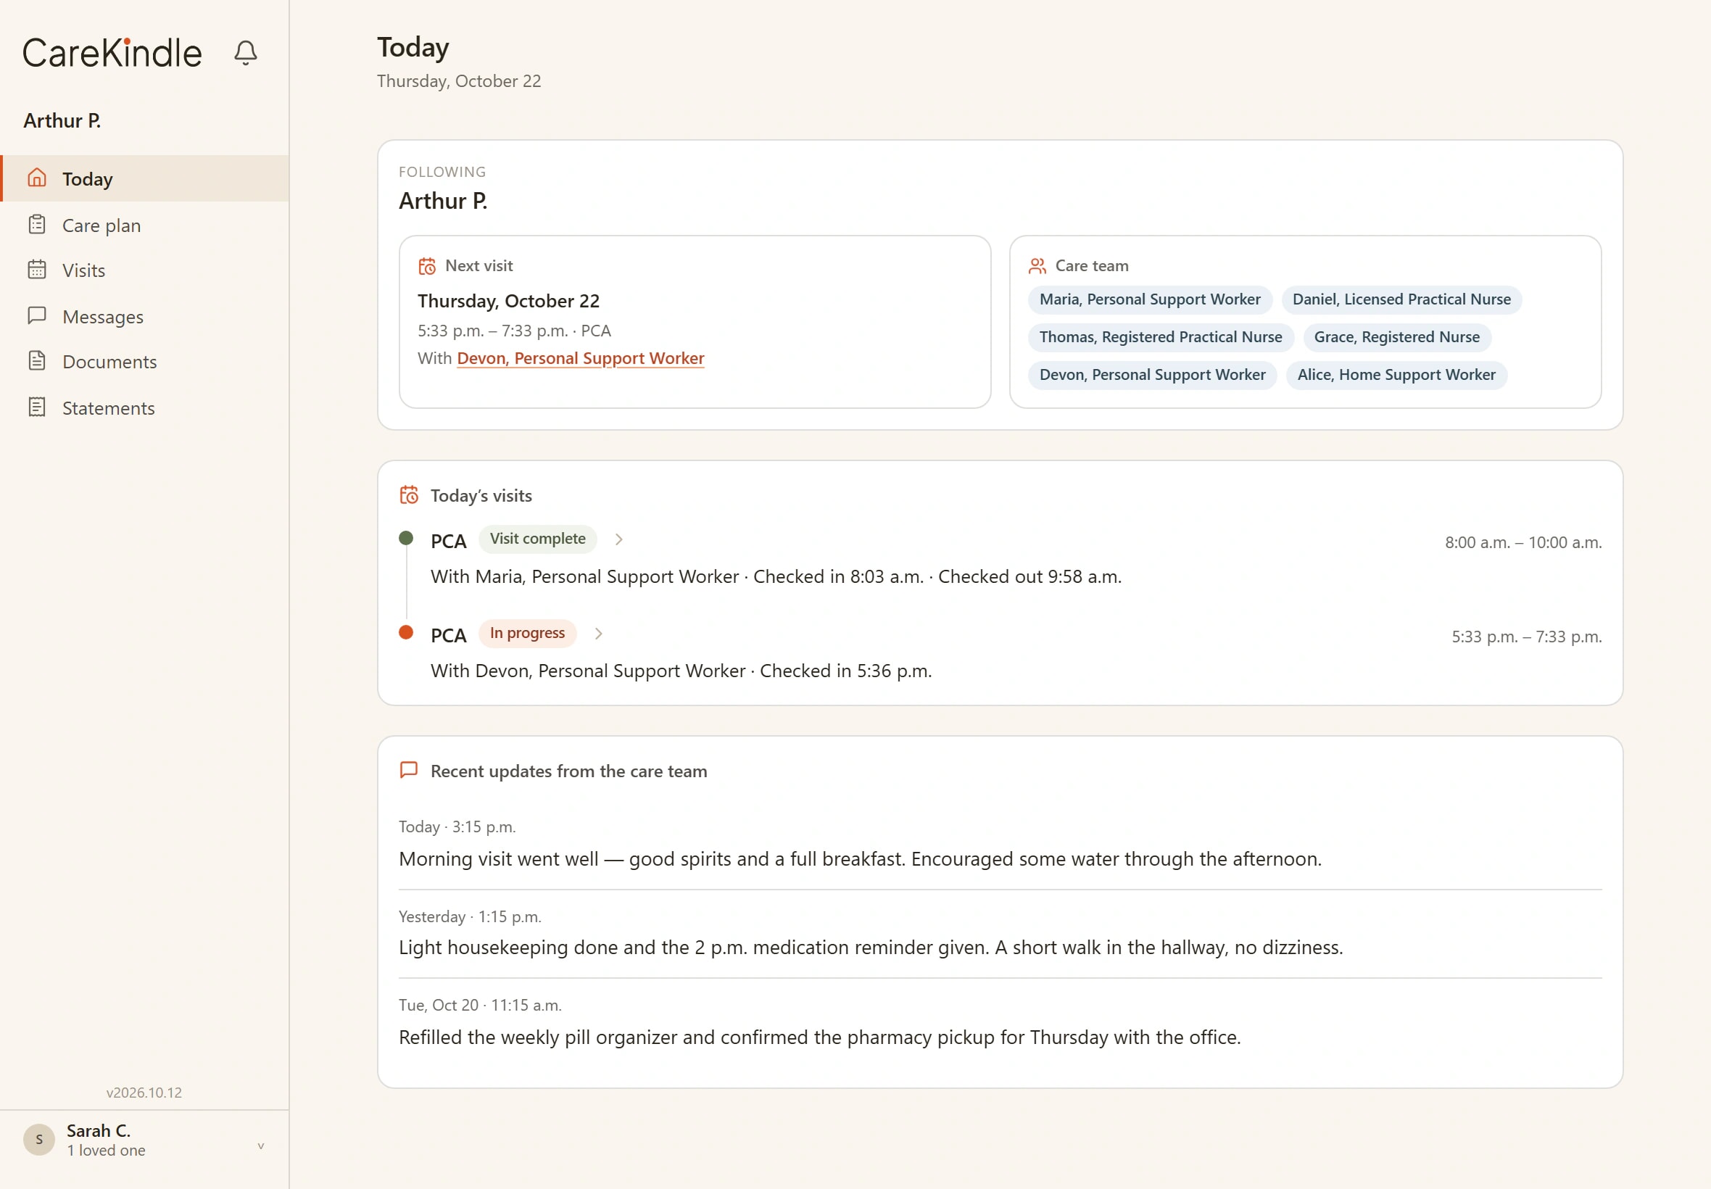1711x1189 pixels.
Task: Click the Documents file icon
Action: tap(36, 361)
